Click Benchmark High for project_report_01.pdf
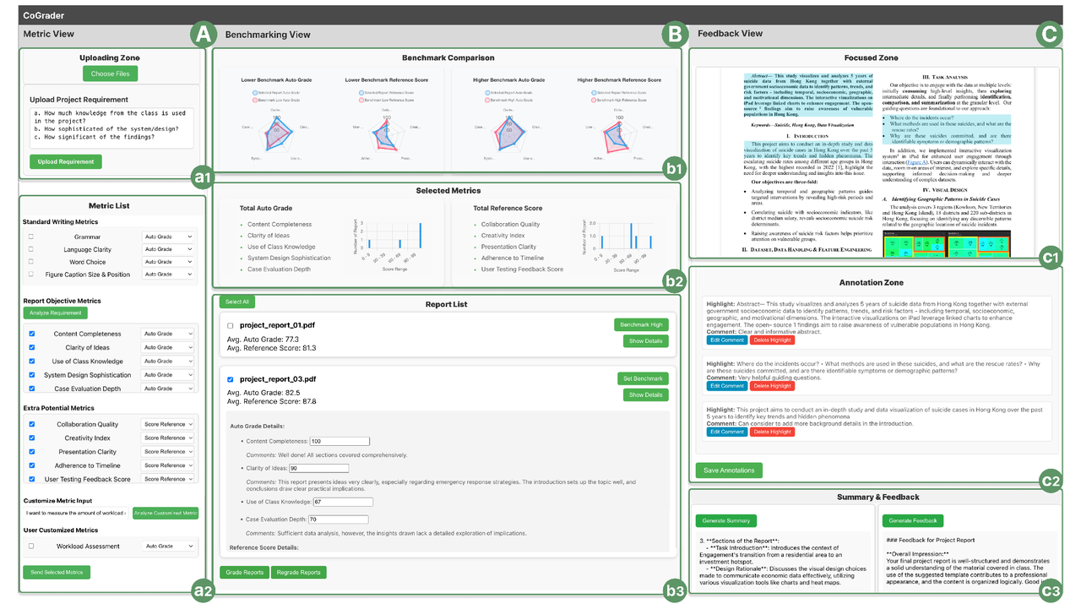 [x=641, y=325]
